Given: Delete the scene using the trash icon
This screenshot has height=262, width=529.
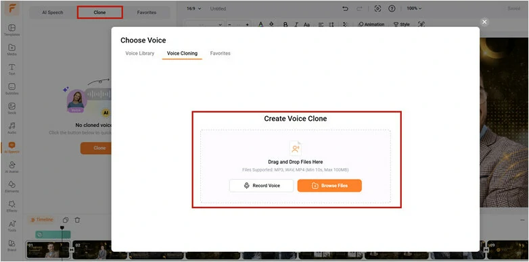Looking at the screenshot, I should tap(77, 220).
